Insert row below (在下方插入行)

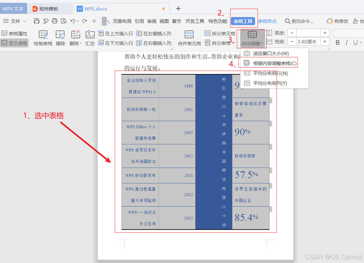point(116,43)
